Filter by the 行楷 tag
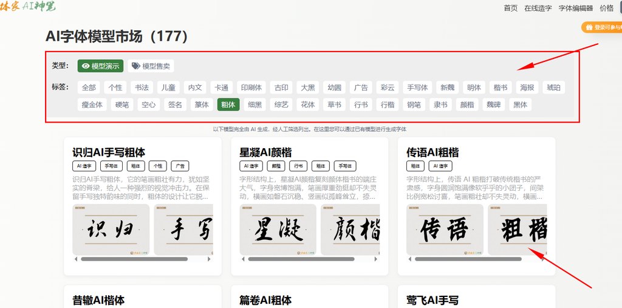The height and width of the screenshot is (308, 622). [x=388, y=104]
